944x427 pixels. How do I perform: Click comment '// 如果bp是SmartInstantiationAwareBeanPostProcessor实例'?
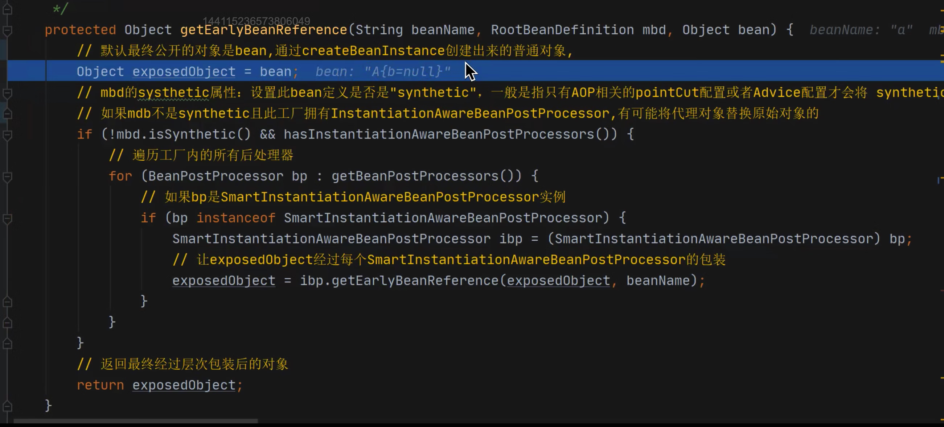coord(353,197)
